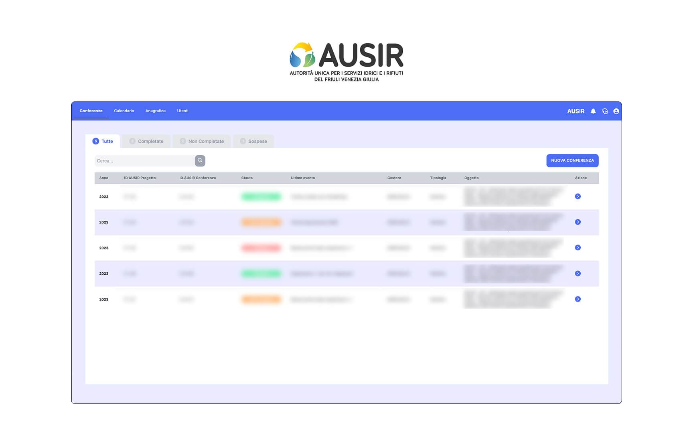Open first row's action arrow
The width and height of the screenshot is (693, 448).
pos(578,196)
